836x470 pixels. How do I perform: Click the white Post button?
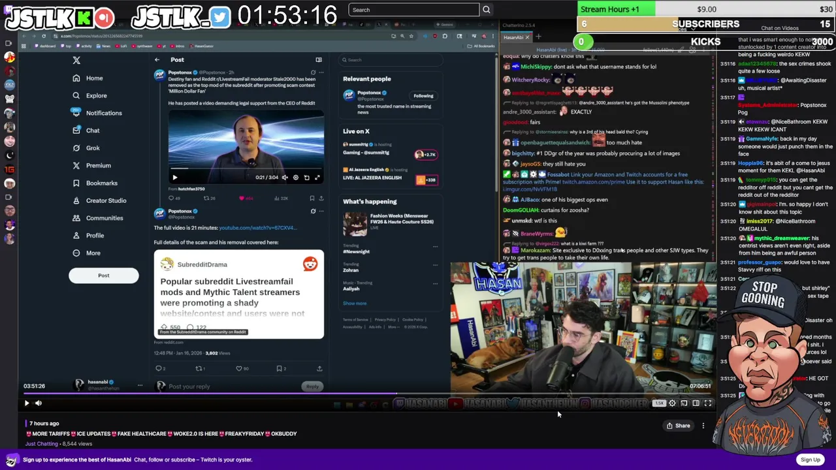point(104,275)
